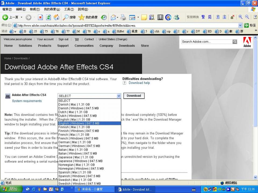
Task: Open Favorites star icon
Action: tap(81, 17)
